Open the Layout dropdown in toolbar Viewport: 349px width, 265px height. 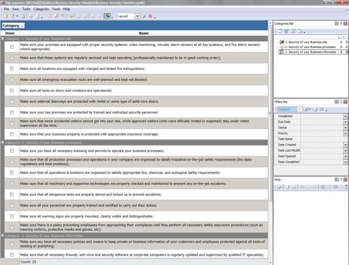coord(137,16)
